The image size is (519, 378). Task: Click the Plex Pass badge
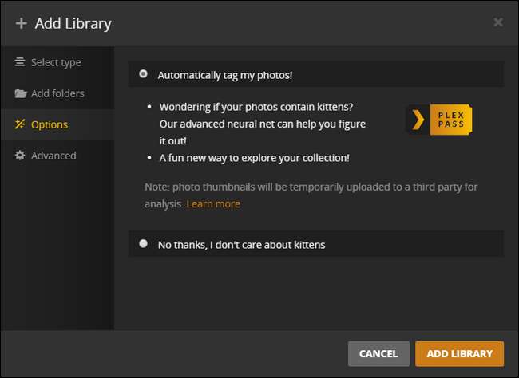439,120
